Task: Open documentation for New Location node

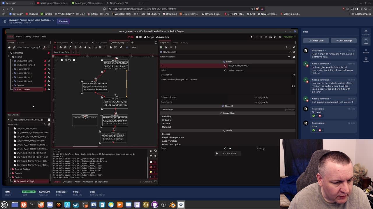Action: 294,52
